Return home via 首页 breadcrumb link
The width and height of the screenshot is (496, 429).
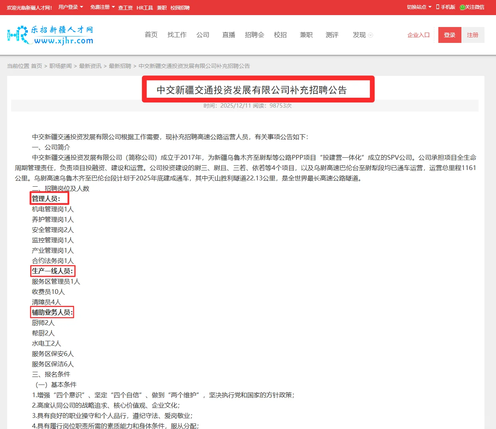37,66
